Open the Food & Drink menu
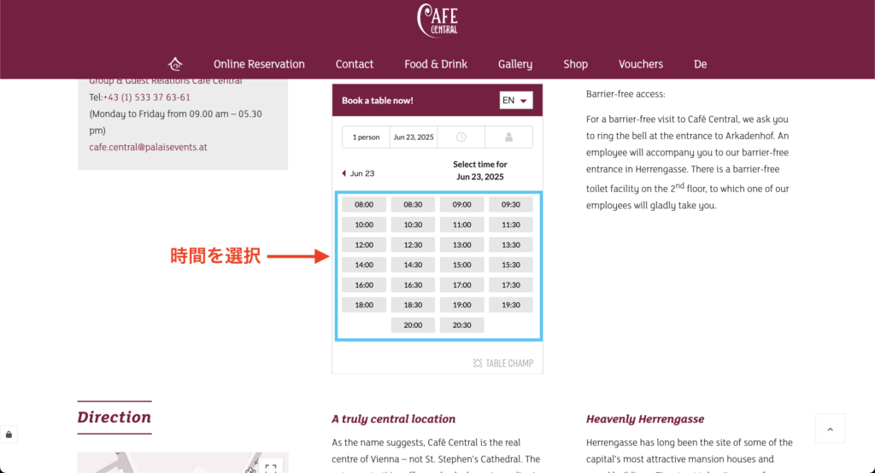Viewport: 875px width, 473px height. coord(436,64)
